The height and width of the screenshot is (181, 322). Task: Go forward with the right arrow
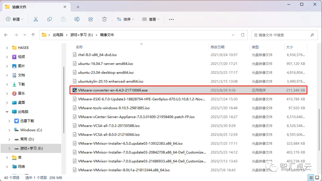click(x=16, y=35)
